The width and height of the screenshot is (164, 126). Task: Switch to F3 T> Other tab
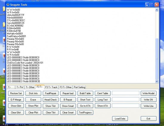coord(66,87)
